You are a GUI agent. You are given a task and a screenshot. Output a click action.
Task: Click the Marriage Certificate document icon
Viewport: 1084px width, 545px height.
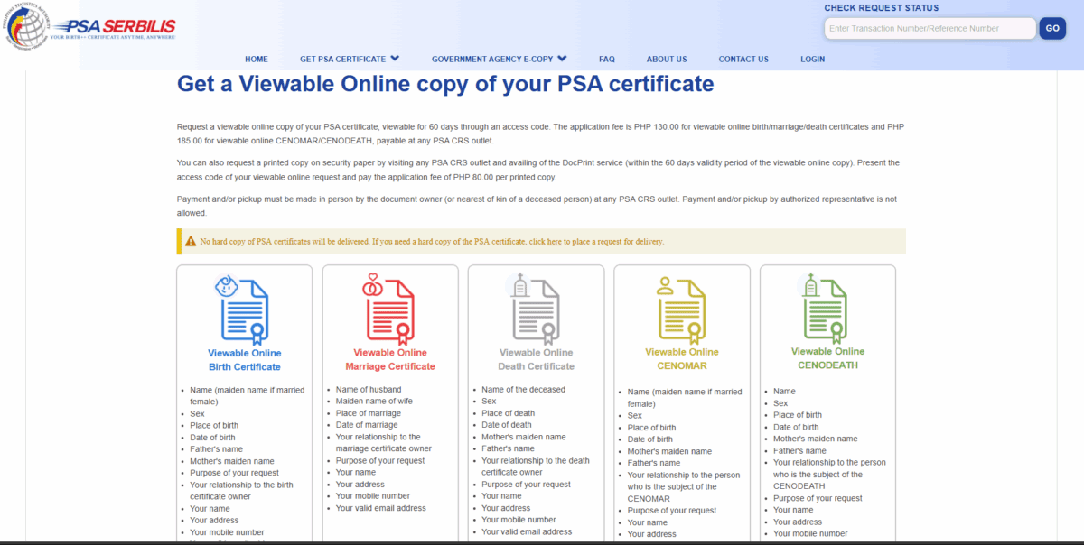click(x=389, y=309)
